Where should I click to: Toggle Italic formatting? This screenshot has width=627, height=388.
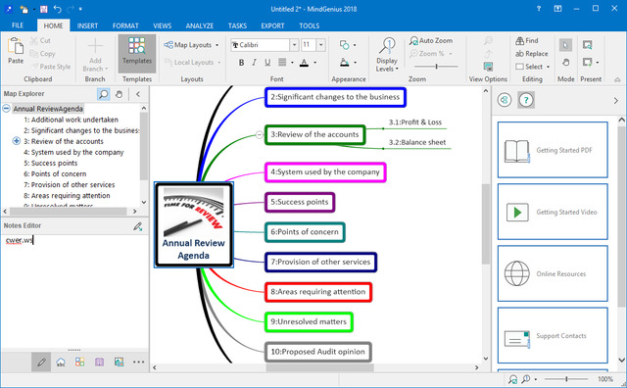[x=254, y=63]
